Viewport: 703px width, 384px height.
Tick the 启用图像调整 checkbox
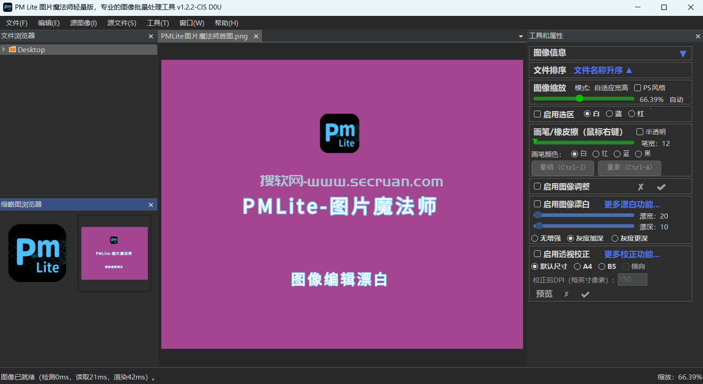pyautogui.click(x=538, y=186)
